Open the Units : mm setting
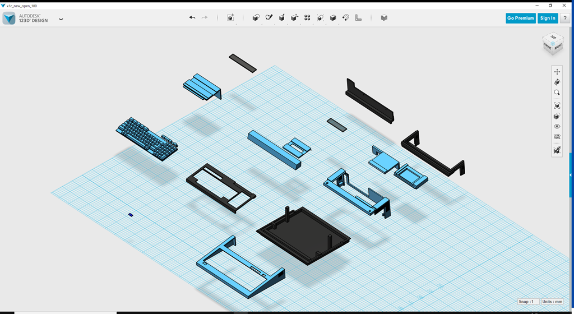The width and height of the screenshot is (574, 314). (x=552, y=302)
